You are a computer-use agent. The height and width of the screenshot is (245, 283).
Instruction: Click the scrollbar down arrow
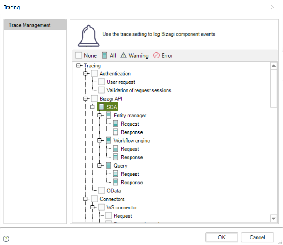pyautogui.click(x=274, y=219)
